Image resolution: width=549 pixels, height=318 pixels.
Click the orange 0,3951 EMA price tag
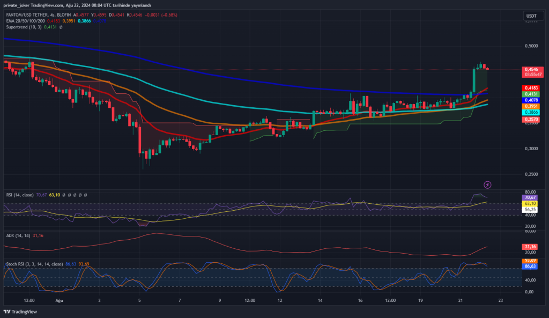(531, 107)
